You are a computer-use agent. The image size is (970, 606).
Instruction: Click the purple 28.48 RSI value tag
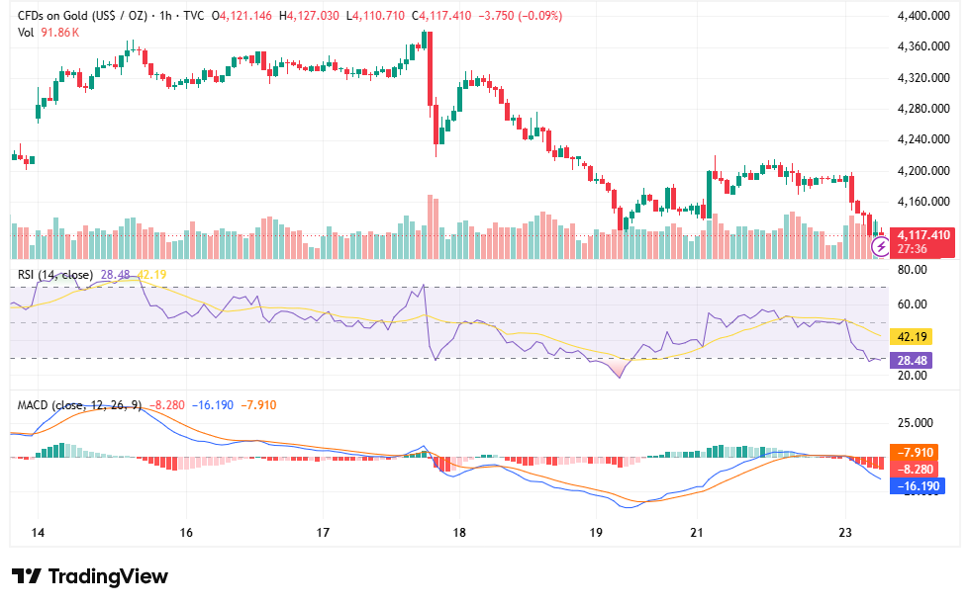pyautogui.click(x=912, y=360)
